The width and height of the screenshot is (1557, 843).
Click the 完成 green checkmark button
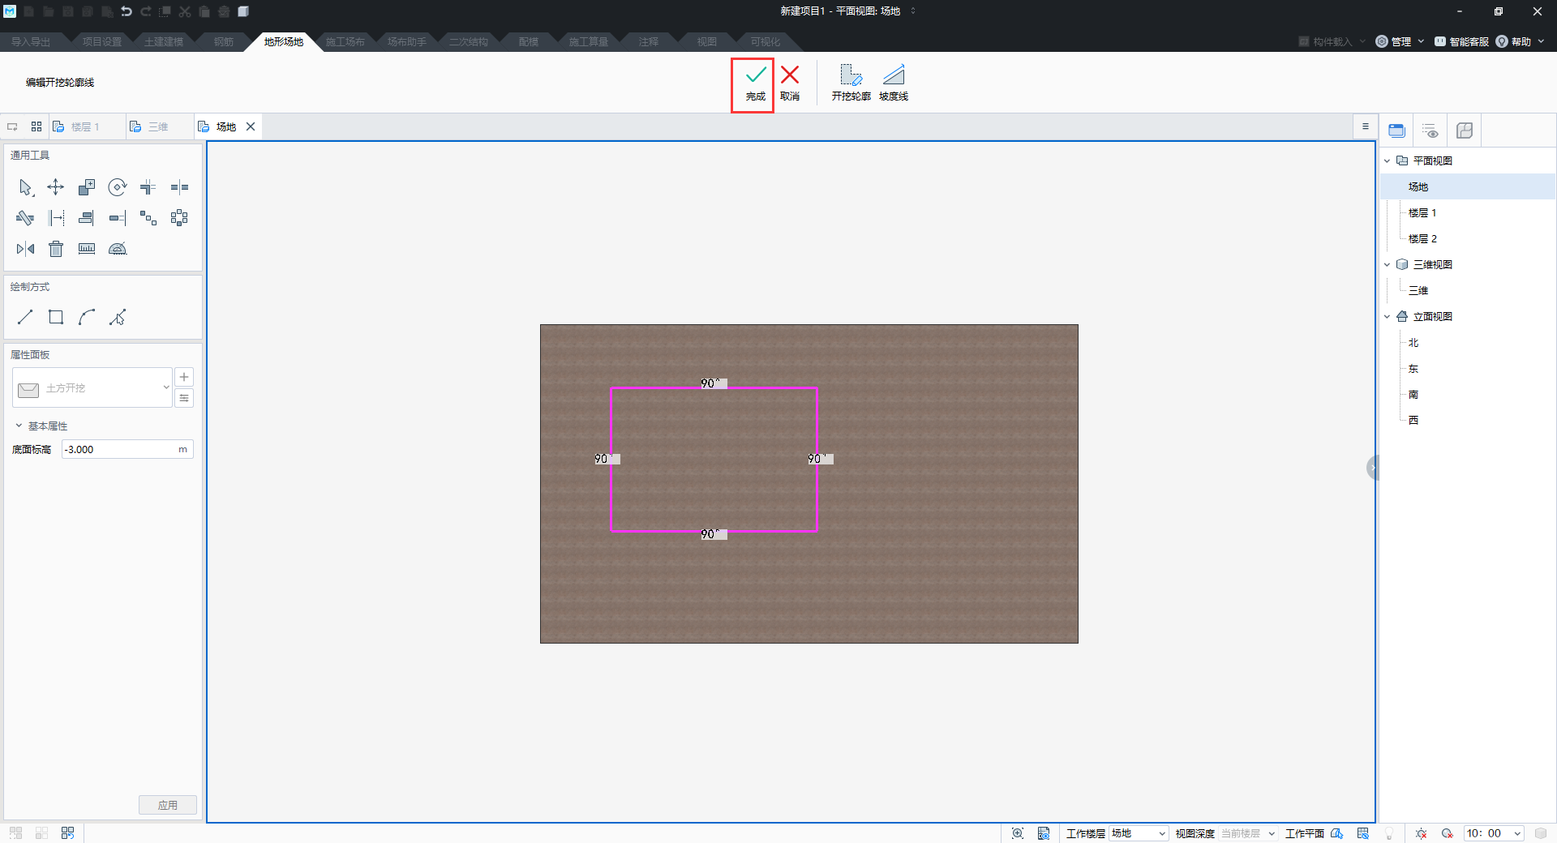755,84
